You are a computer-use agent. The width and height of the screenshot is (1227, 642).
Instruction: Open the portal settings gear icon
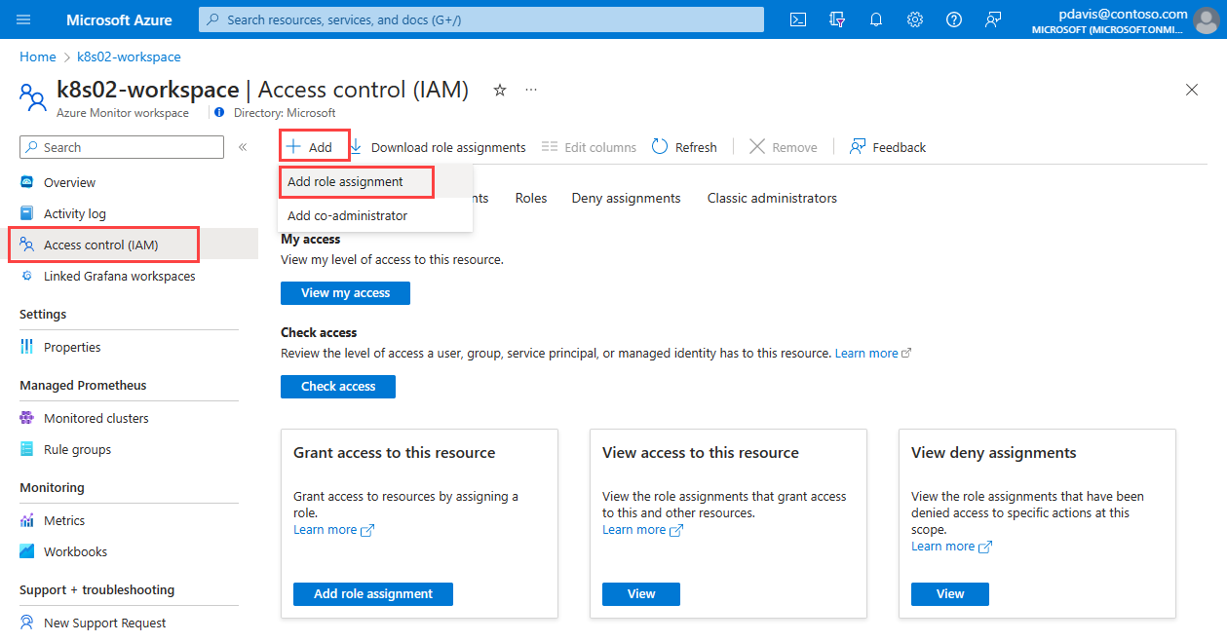914,19
